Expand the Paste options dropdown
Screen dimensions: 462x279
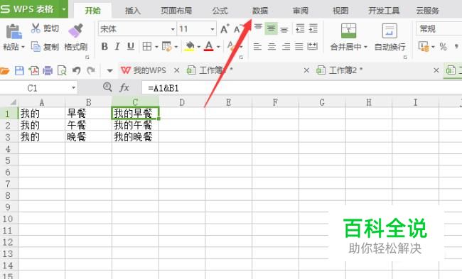click(23, 47)
